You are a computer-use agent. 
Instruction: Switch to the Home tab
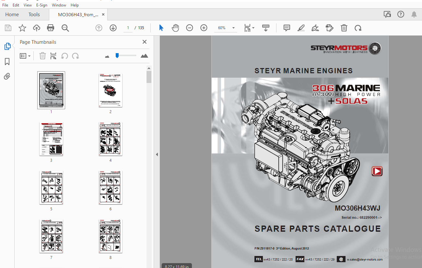(x=12, y=15)
